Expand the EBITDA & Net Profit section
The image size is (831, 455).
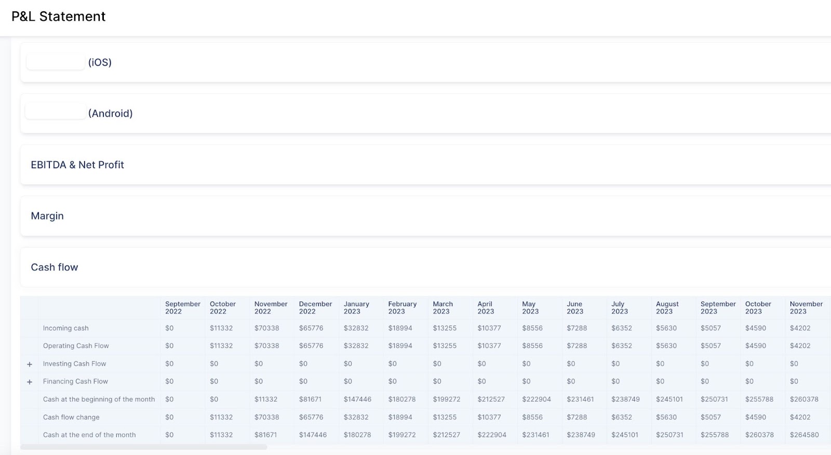pyautogui.click(x=77, y=165)
